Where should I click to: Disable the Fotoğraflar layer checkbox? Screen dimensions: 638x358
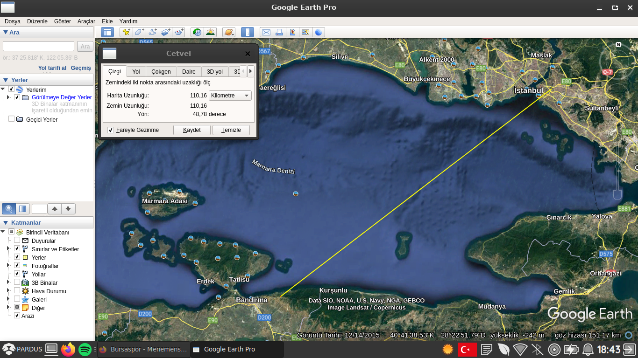point(17,265)
